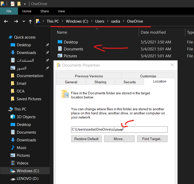Go back with the left arrow

pos(6,21)
